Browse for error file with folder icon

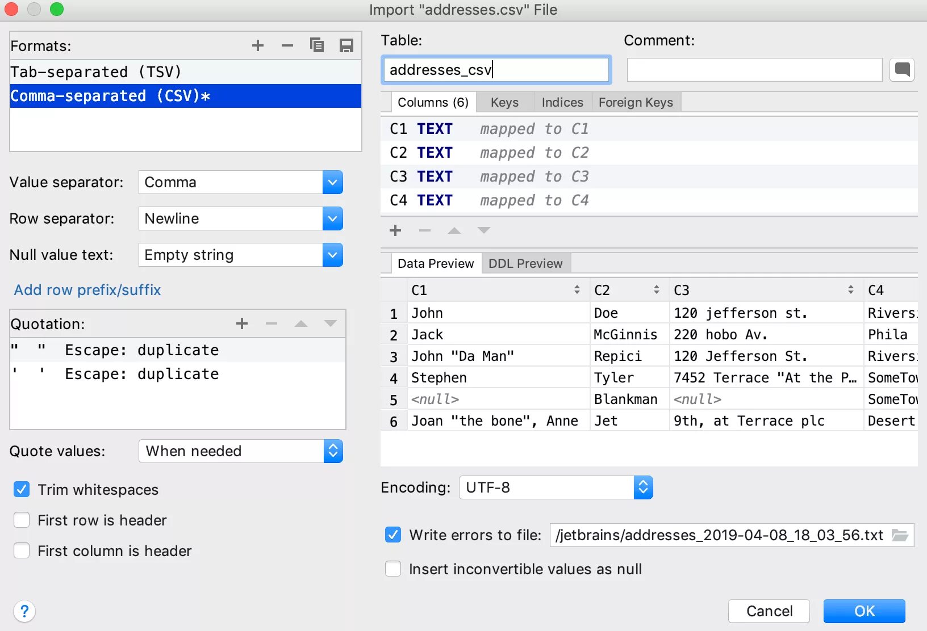(x=900, y=535)
